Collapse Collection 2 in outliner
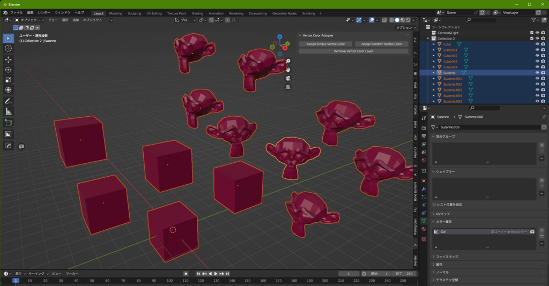This screenshot has width=549, height=286. point(428,39)
